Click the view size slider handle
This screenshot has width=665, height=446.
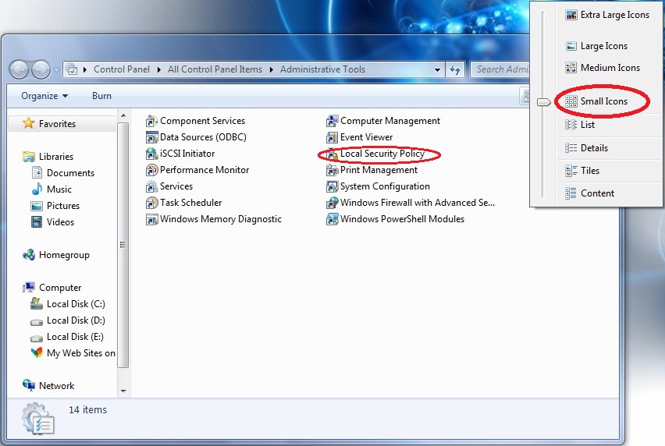click(543, 102)
